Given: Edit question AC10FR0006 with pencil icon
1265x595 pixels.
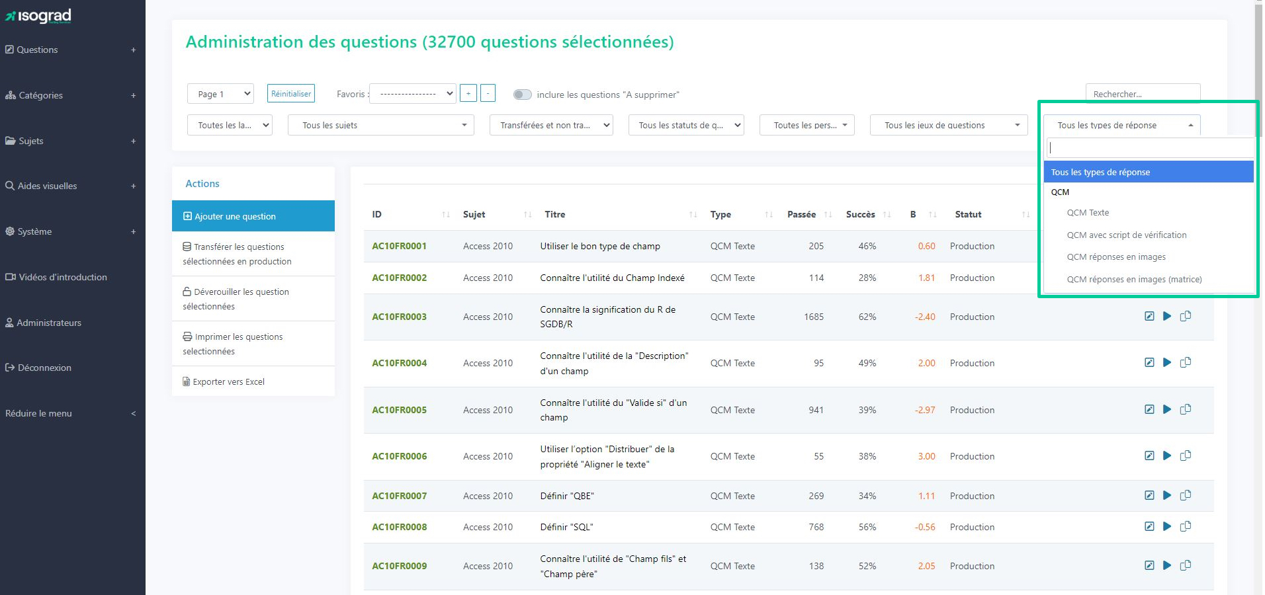Looking at the screenshot, I should click(x=1149, y=456).
